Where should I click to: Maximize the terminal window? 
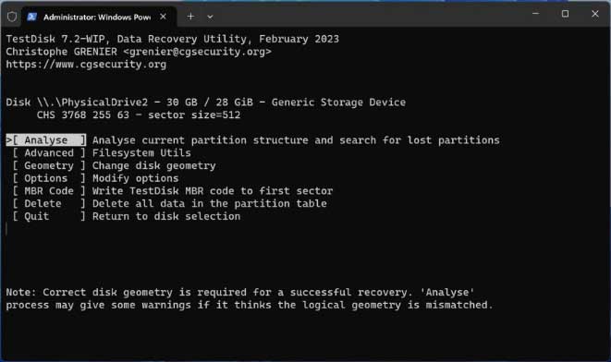[565, 14]
